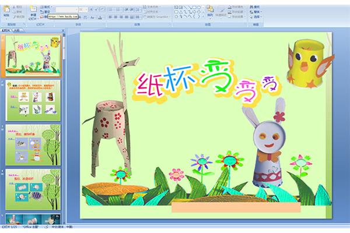This screenshot has width=350, height=233.
Task: Click the spell check icon in status bar
Action: click(x=46, y=227)
